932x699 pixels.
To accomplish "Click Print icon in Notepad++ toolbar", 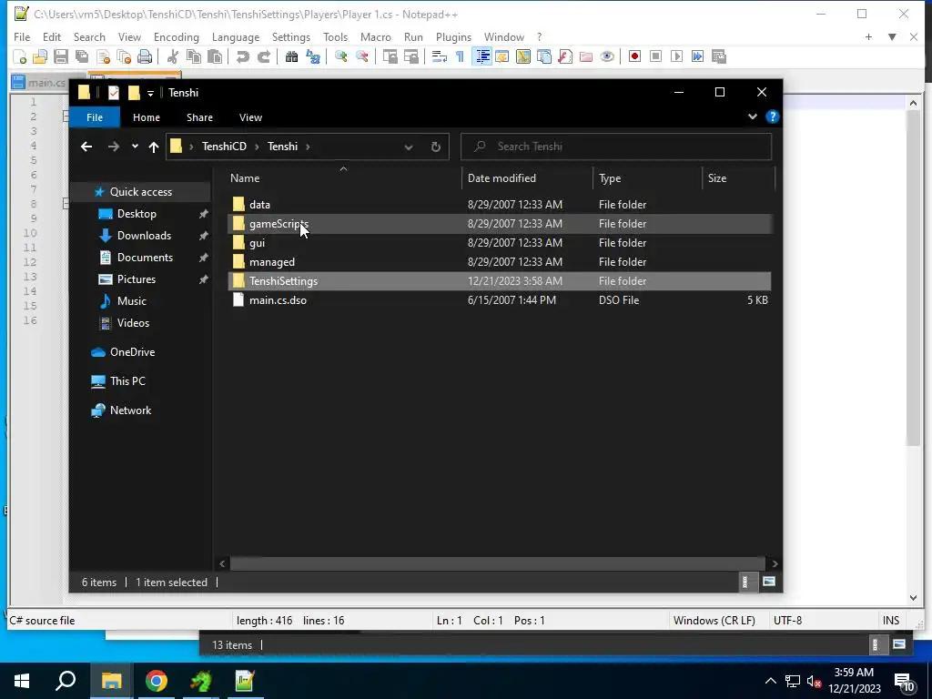I will tap(145, 56).
